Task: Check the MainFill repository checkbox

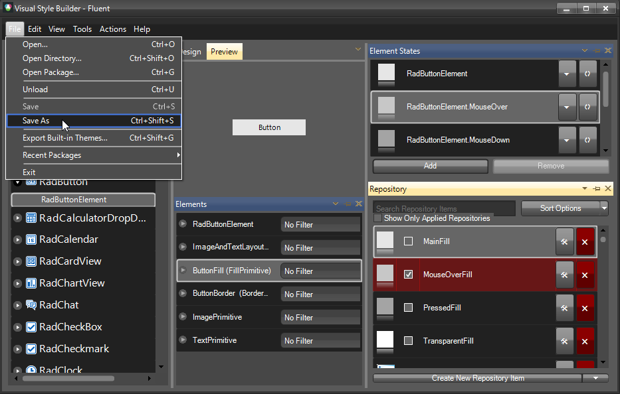Action: [407, 241]
